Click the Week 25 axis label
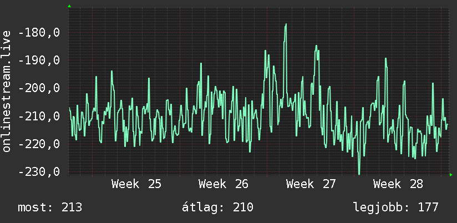 click(136, 184)
